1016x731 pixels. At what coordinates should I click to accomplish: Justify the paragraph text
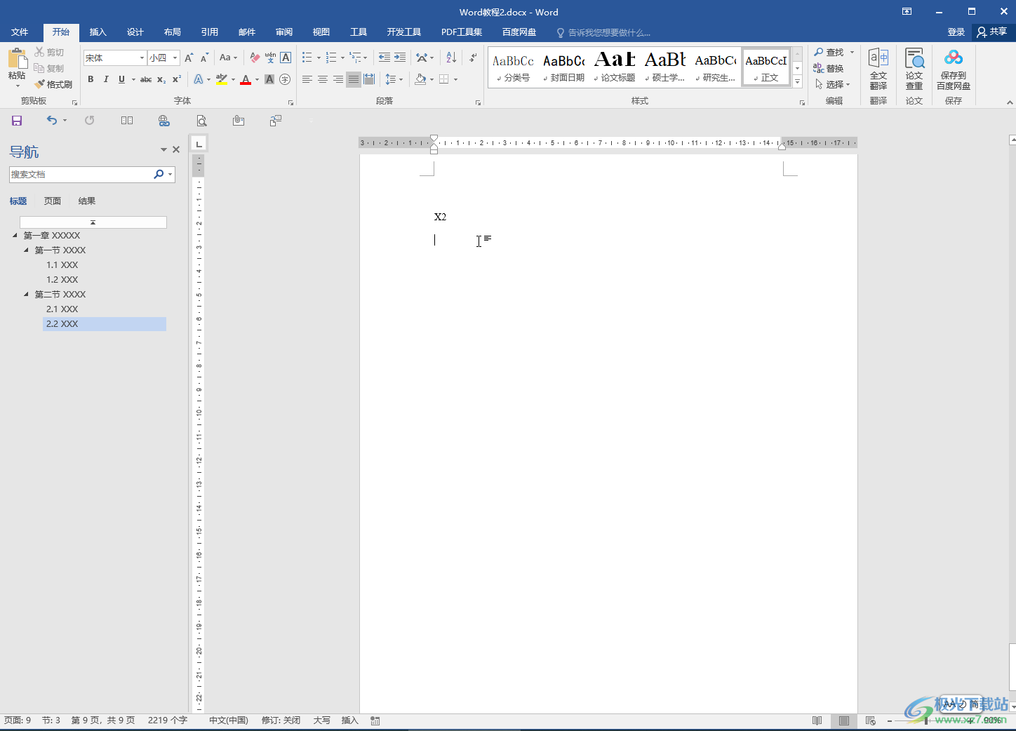[x=354, y=79]
